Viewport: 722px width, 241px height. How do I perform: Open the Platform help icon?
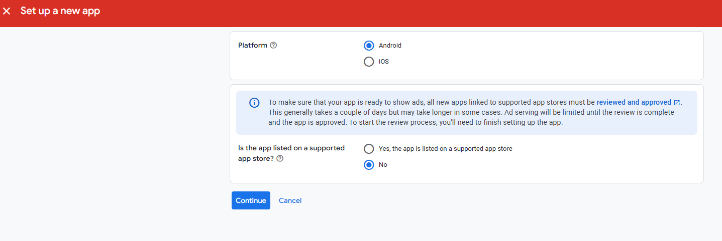click(x=273, y=45)
